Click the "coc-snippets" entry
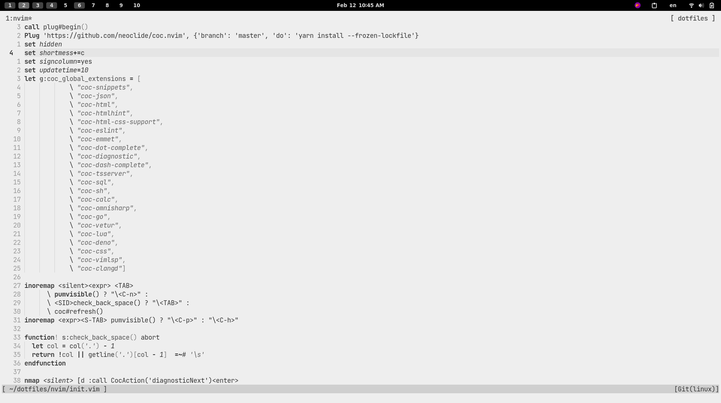Screen dimensions: 721x403 tap(103, 87)
